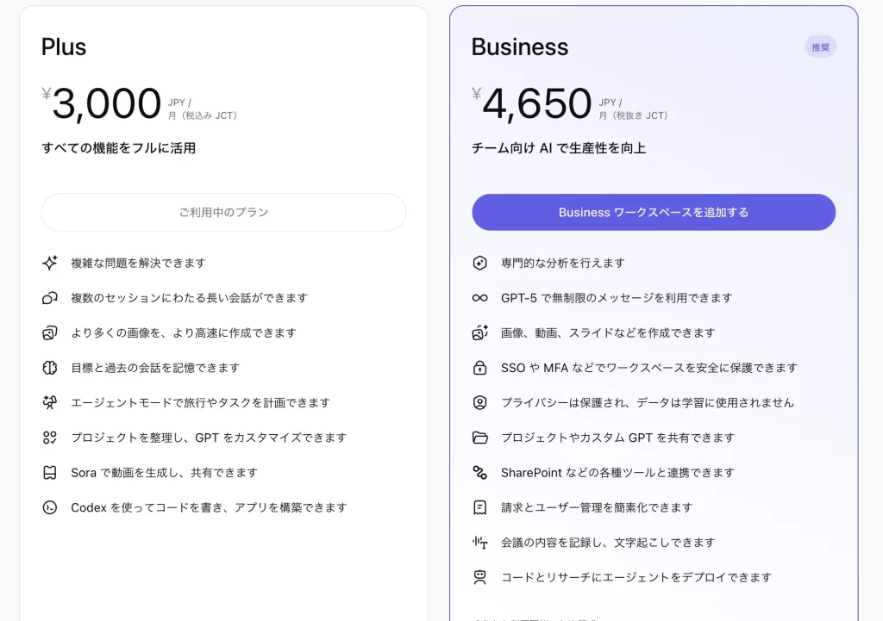Click the Sora video feature icon
This screenshot has height=621, width=883.
point(50,473)
